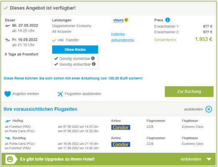
Task: Open info icon beside Günstig umbuchbar
Action: coord(94,64)
